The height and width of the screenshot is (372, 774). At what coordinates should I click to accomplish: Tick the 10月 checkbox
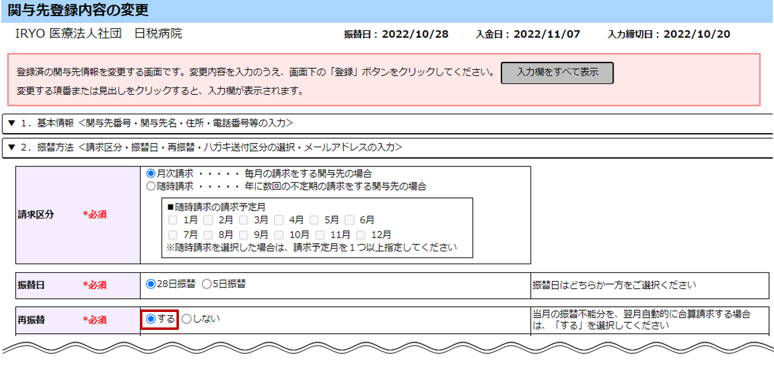[x=279, y=235]
